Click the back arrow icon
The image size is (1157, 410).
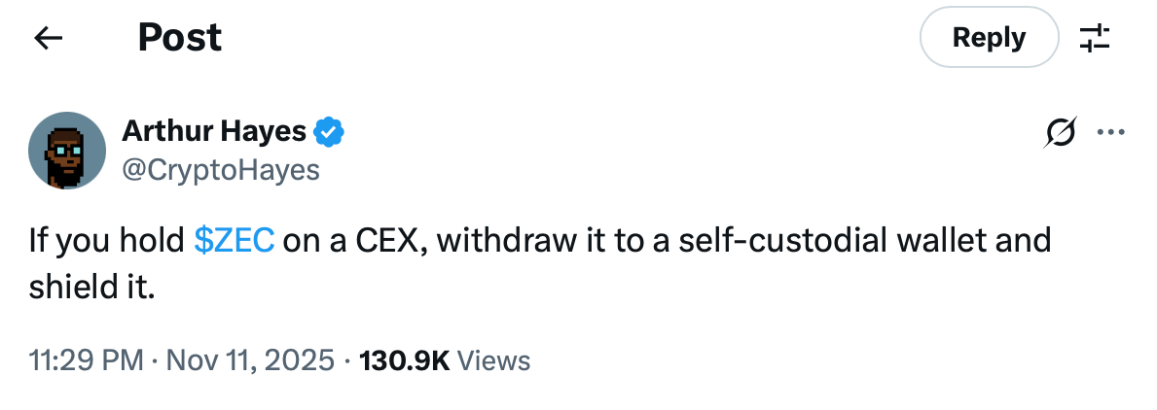click(x=48, y=39)
